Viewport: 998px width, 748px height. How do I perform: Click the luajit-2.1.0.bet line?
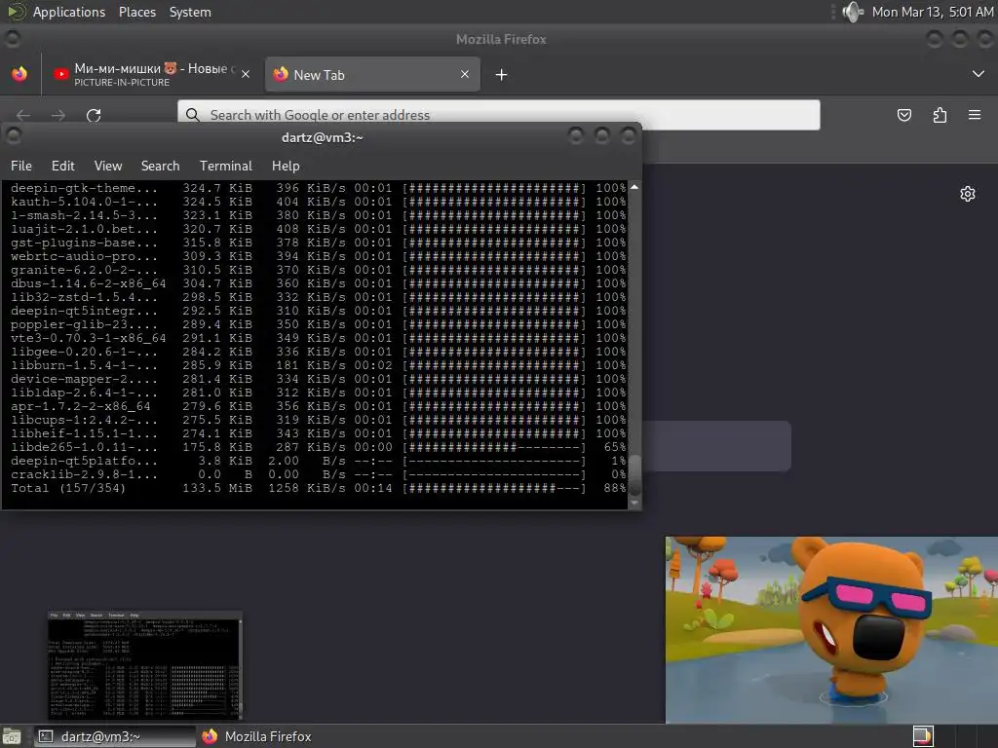[x=319, y=229]
